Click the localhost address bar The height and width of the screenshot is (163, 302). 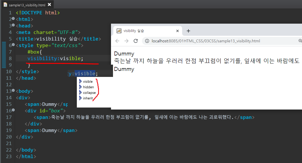click(206, 41)
